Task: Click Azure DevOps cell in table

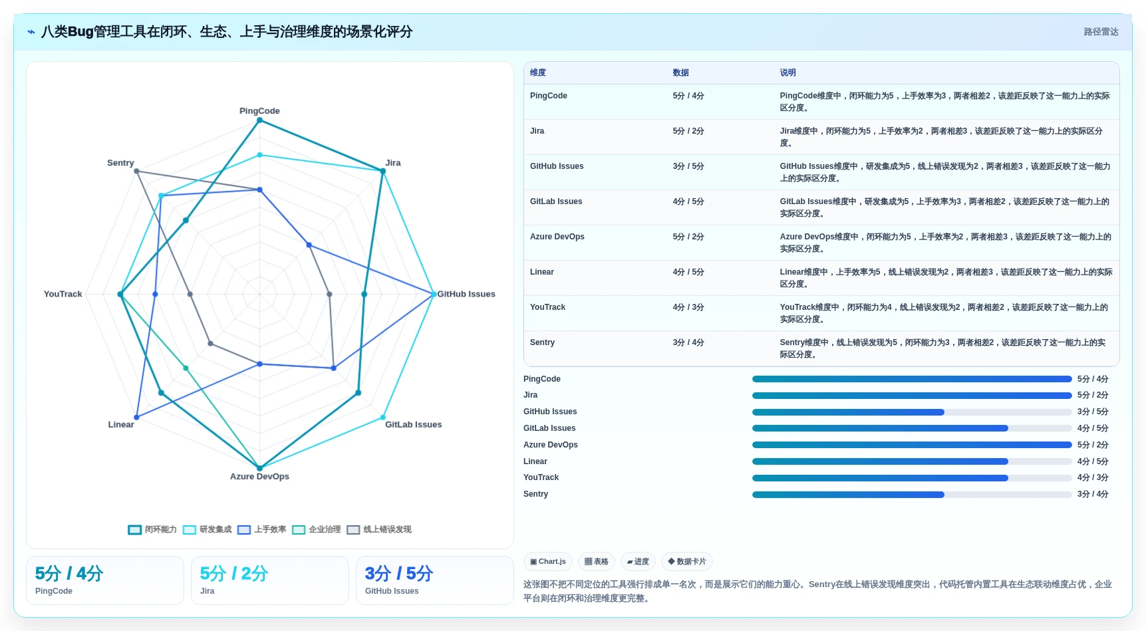Action: click(x=557, y=237)
